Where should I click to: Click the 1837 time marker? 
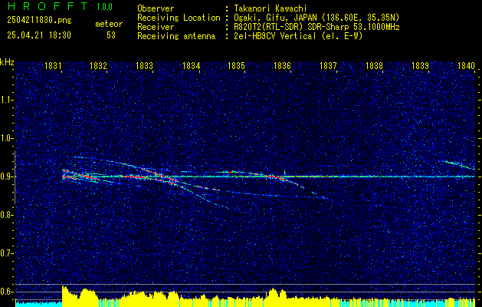(328, 66)
